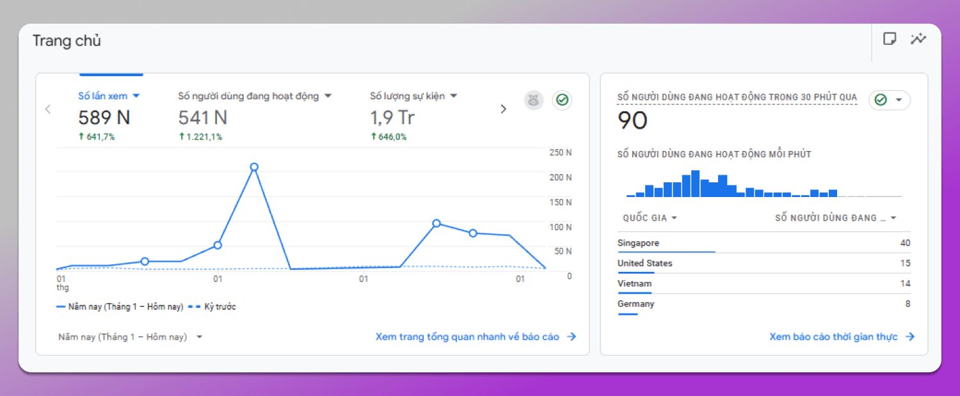The width and height of the screenshot is (960, 396).
Task: Open the Quốc gia dimension dropdown
Action: point(650,218)
